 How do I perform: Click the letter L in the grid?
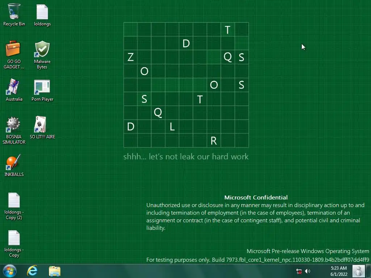tap(172, 127)
